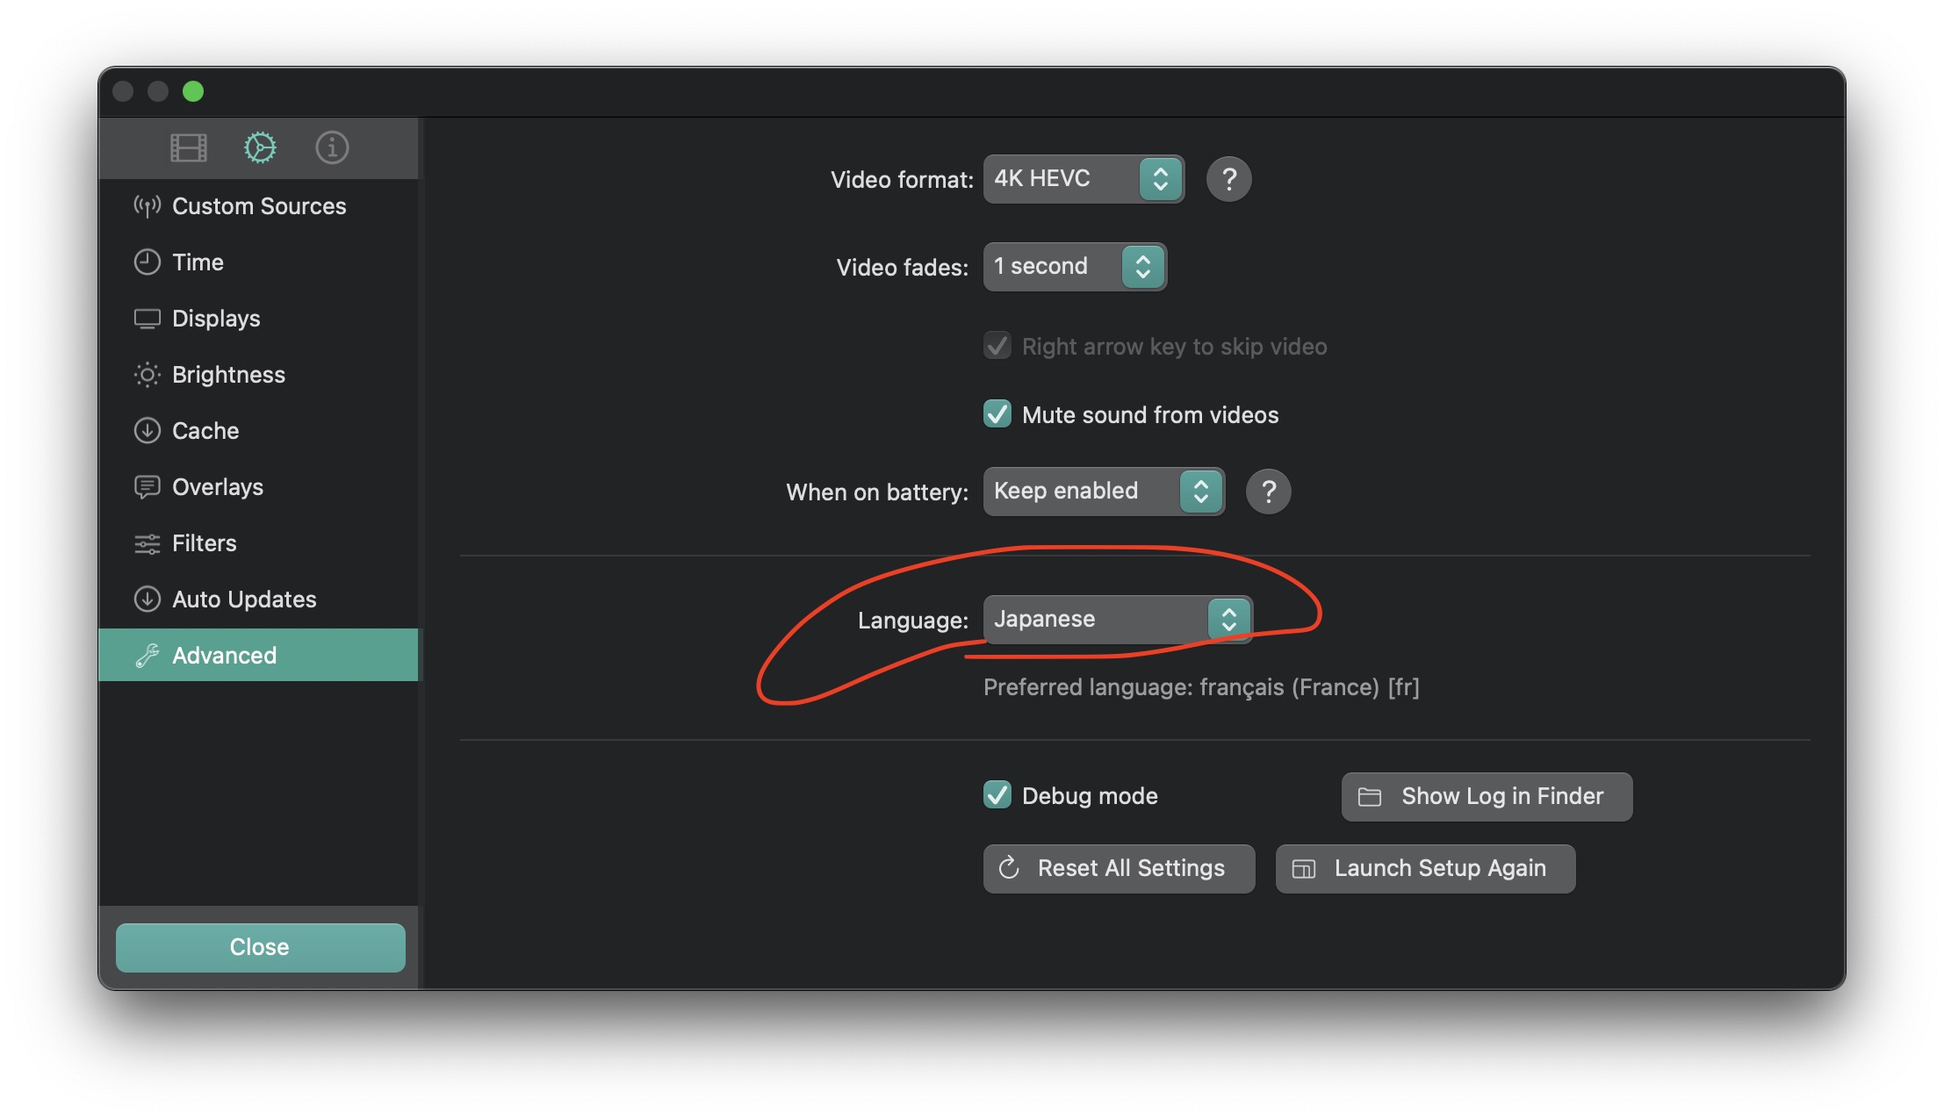
Task: Click the monitor icon beside Displays
Action: [147, 319]
